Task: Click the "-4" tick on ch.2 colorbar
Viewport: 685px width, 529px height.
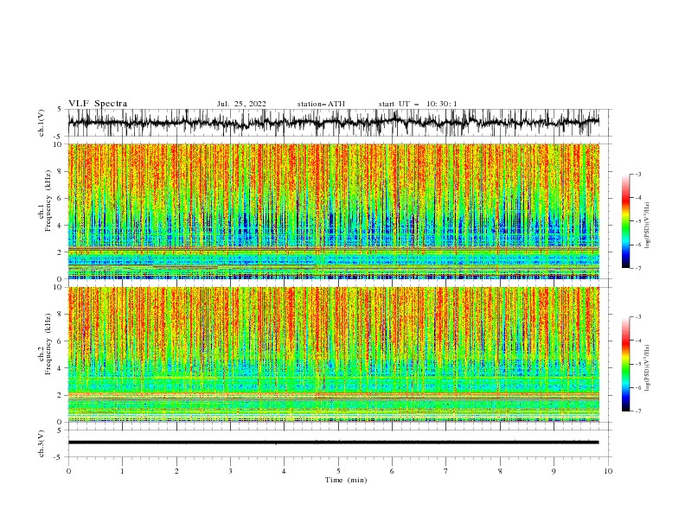Action: pos(638,341)
